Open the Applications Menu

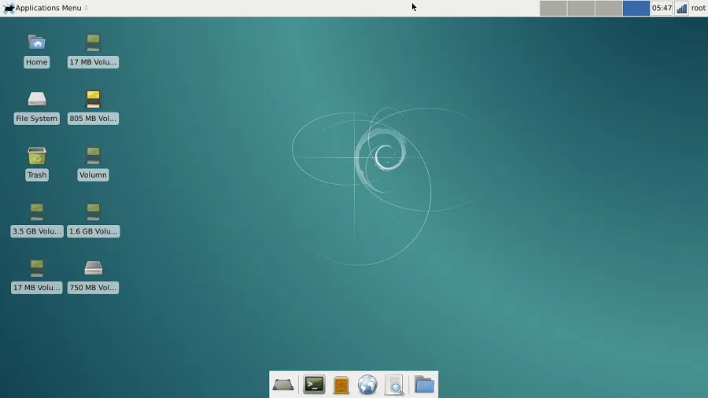(44, 8)
